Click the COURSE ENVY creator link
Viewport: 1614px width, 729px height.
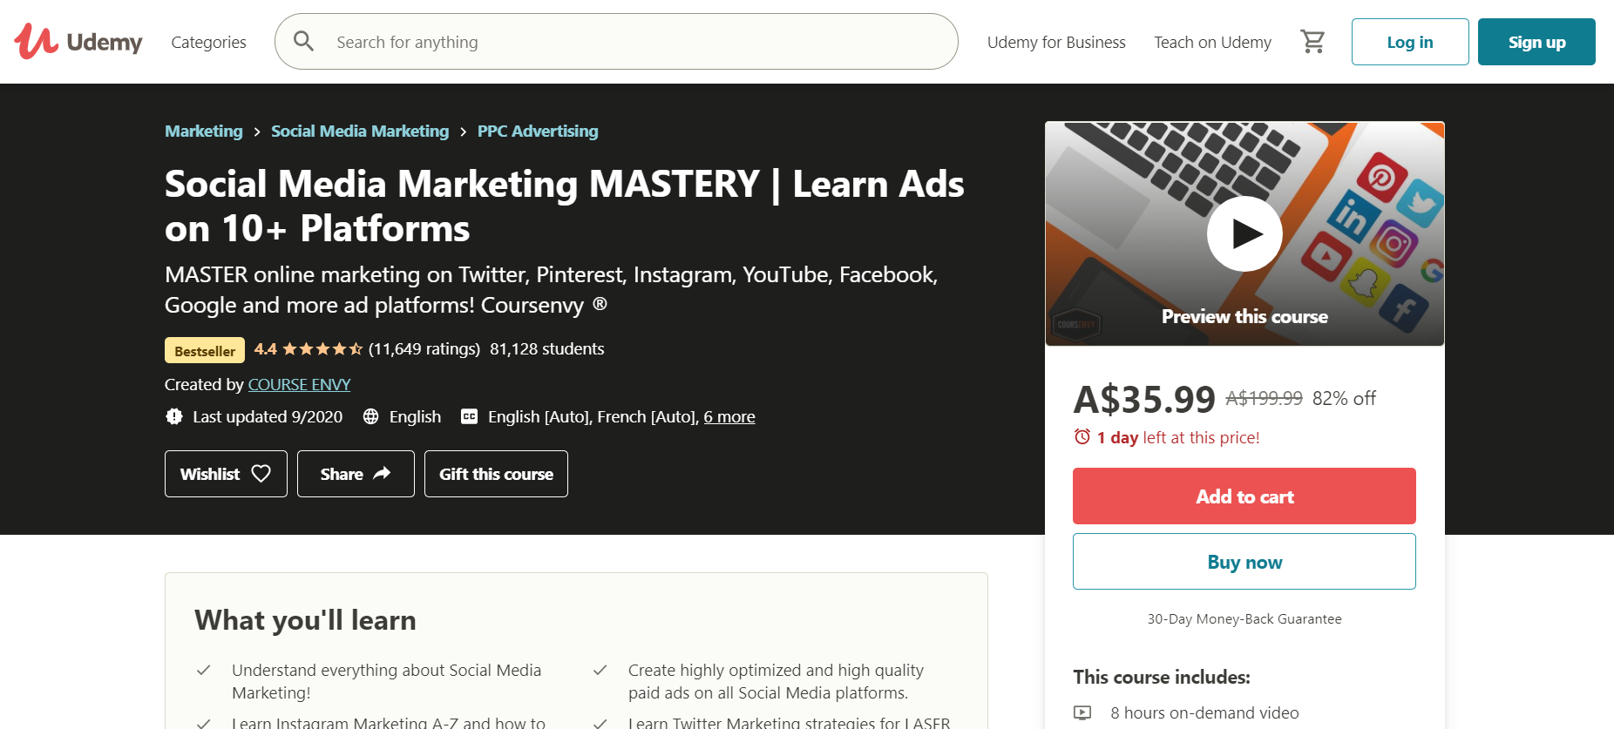coord(299,384)
